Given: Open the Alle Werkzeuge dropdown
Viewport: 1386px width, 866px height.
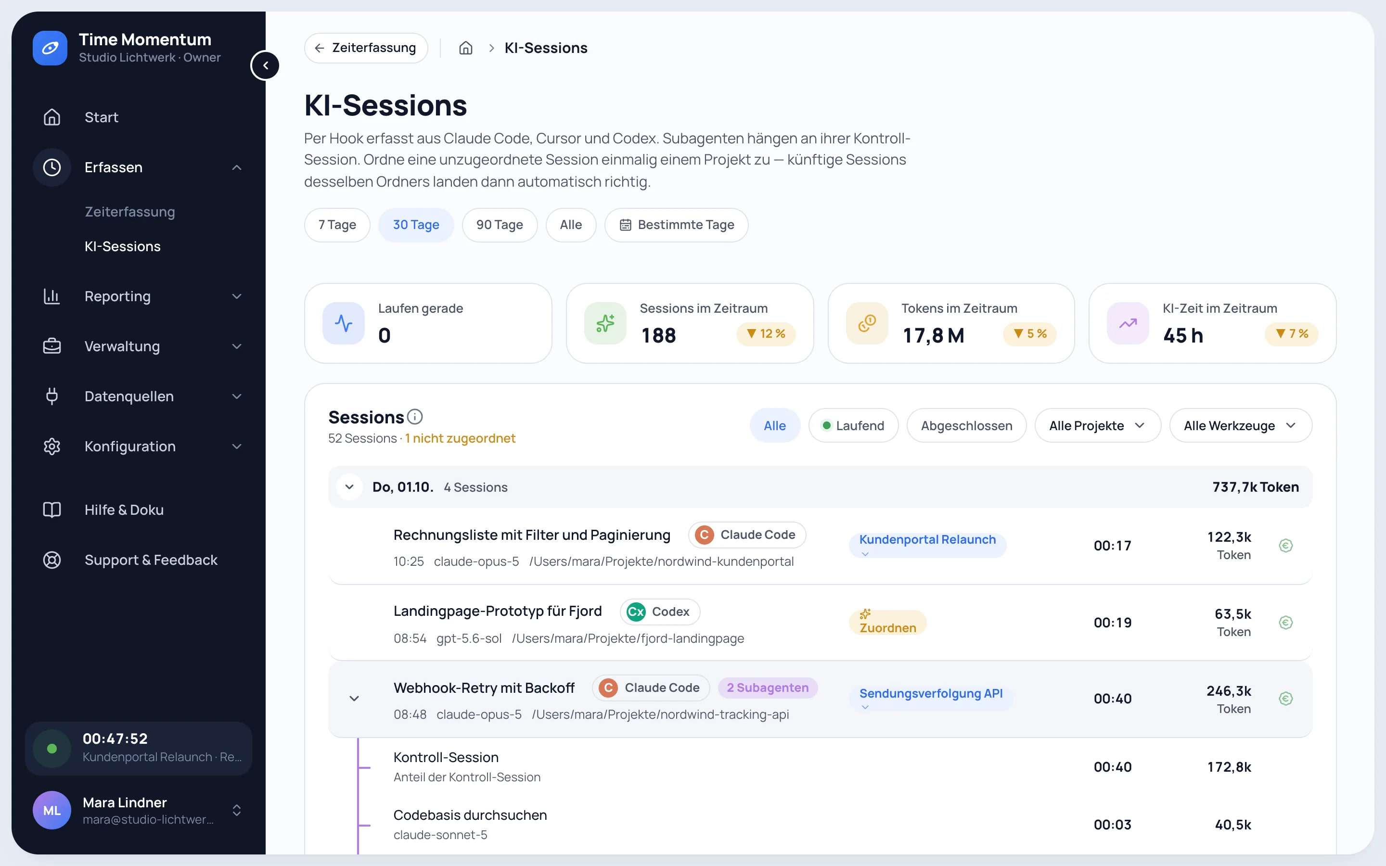Looking at the screenshot, I should (1241, 426).
